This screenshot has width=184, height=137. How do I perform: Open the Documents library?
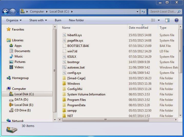pyautogui.click(x=22, y=51)
